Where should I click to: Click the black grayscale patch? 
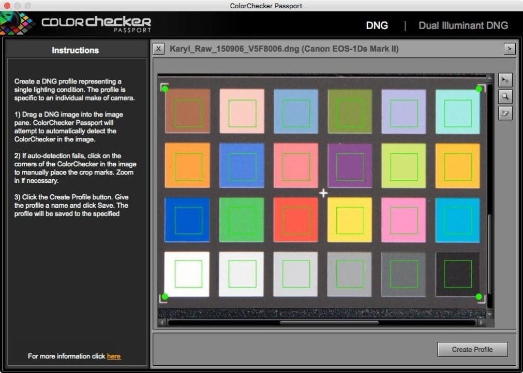pyautogui.click(x=458, y=274)
